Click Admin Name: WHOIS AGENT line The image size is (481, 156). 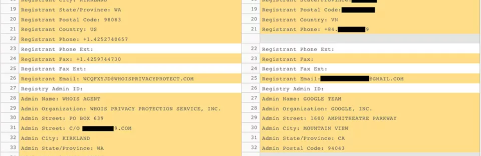[130, 99]
